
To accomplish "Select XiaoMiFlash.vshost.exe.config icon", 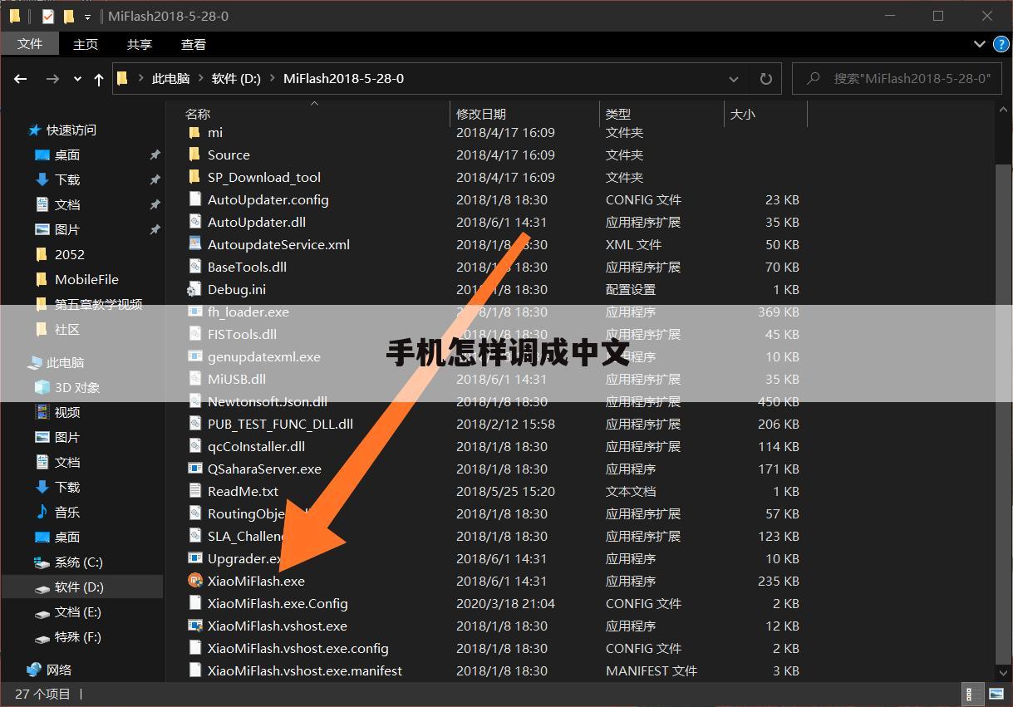I will click(x=195, y=648).
